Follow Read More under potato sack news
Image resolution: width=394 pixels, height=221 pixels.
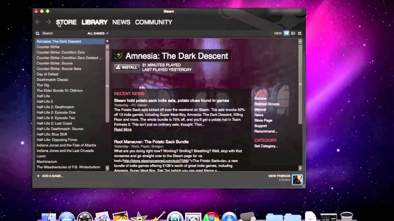coord(123,130)
